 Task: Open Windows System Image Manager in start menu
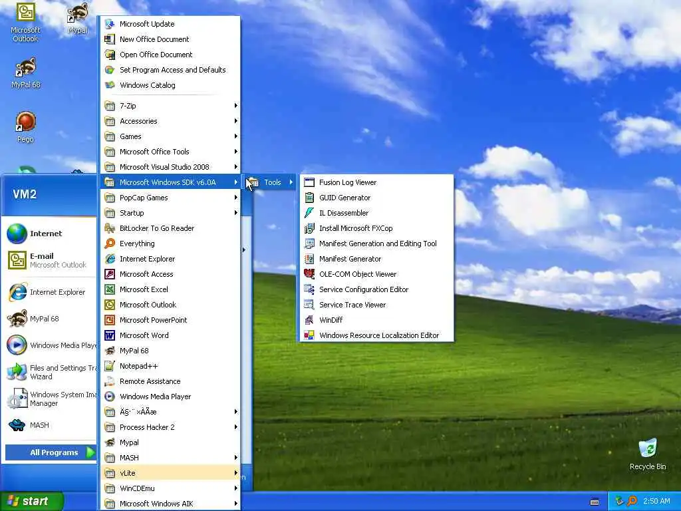click(x=49, y=399)
